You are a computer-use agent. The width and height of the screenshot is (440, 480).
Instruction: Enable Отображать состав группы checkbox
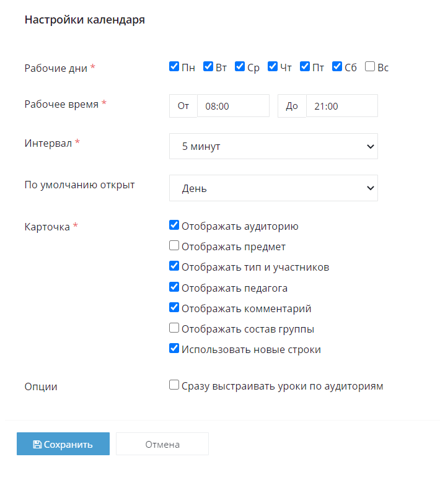(x=174, y=328)
